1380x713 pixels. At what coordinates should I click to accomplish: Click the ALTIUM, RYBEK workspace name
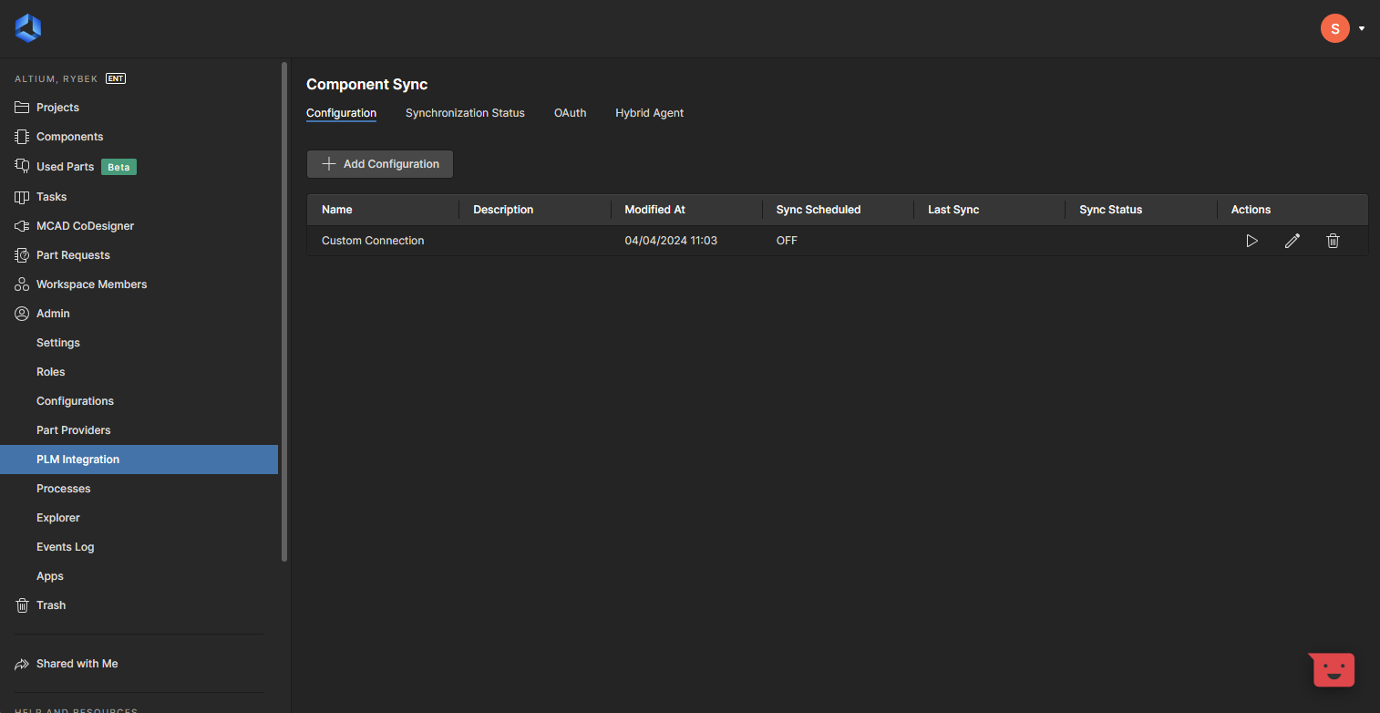[x=57, y=78]
